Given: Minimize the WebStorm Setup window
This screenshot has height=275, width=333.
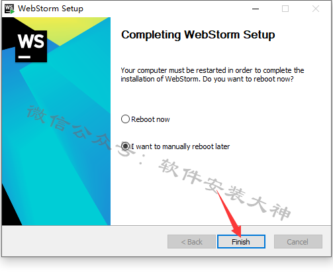Looking at the screenshot, I should (x=256, y=9).
